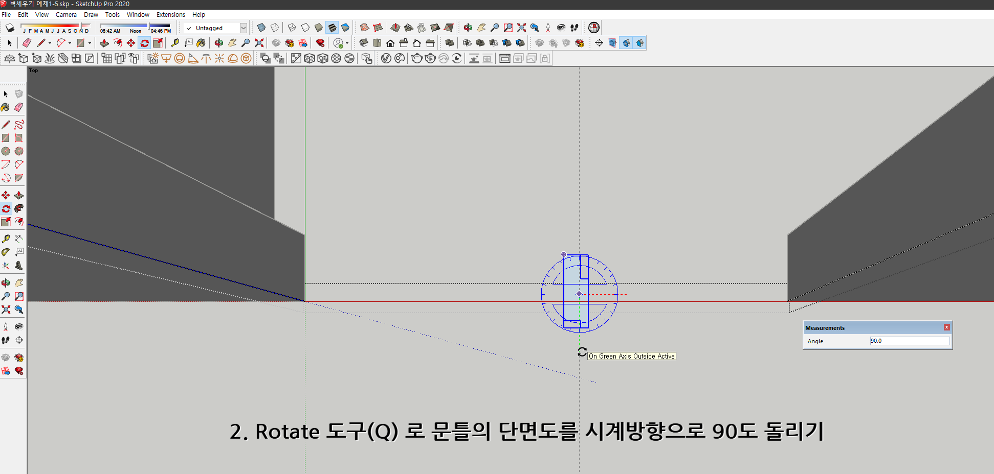Click the Position Camera tool in top toolbar
This screenshot has width=994, height=474.
[x=548, y=28]
